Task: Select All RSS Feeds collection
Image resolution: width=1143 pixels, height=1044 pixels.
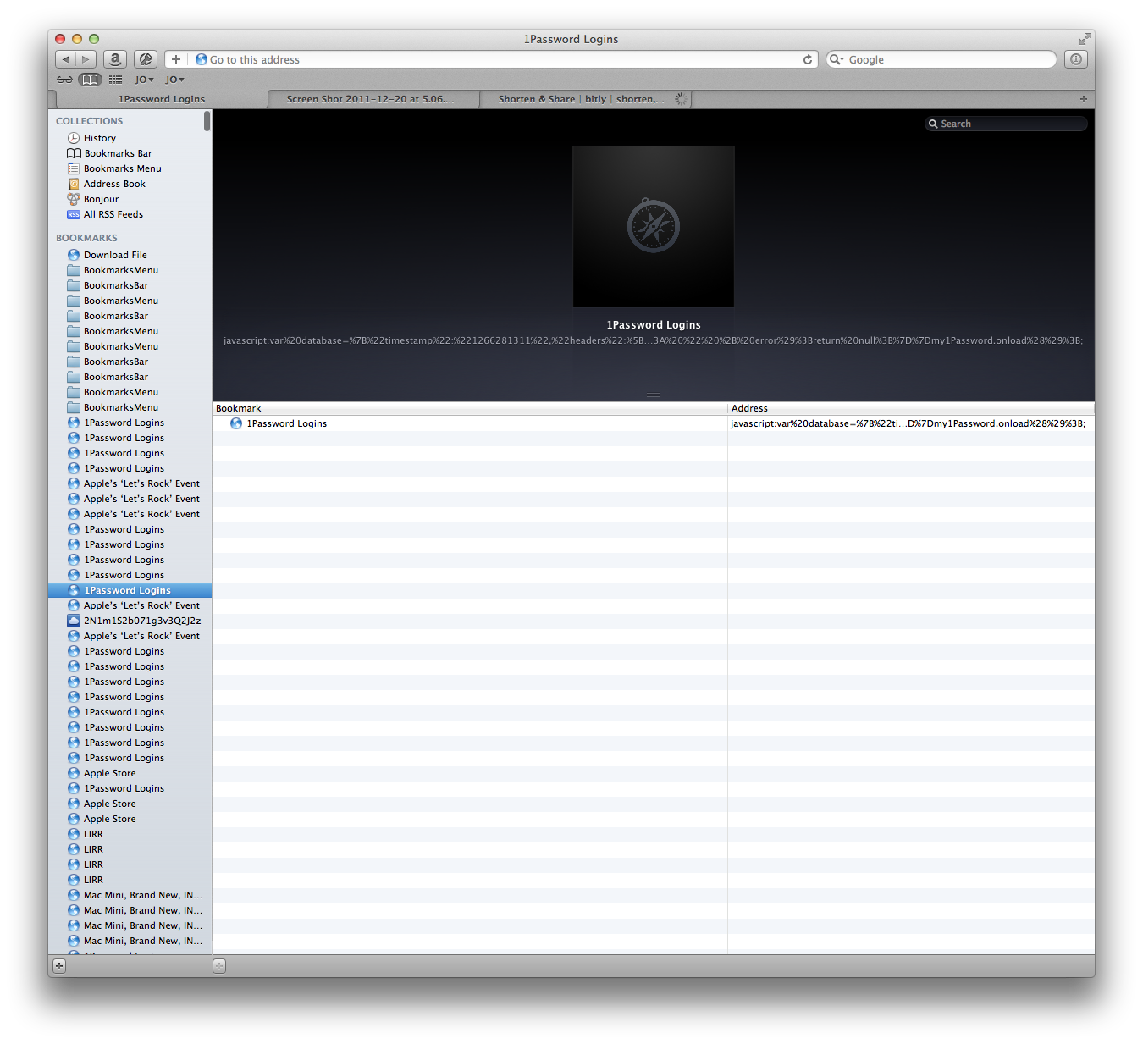Action: [130, 214]
